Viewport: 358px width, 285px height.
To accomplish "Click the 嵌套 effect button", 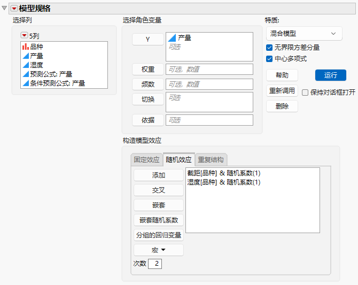I will point(159,205).
